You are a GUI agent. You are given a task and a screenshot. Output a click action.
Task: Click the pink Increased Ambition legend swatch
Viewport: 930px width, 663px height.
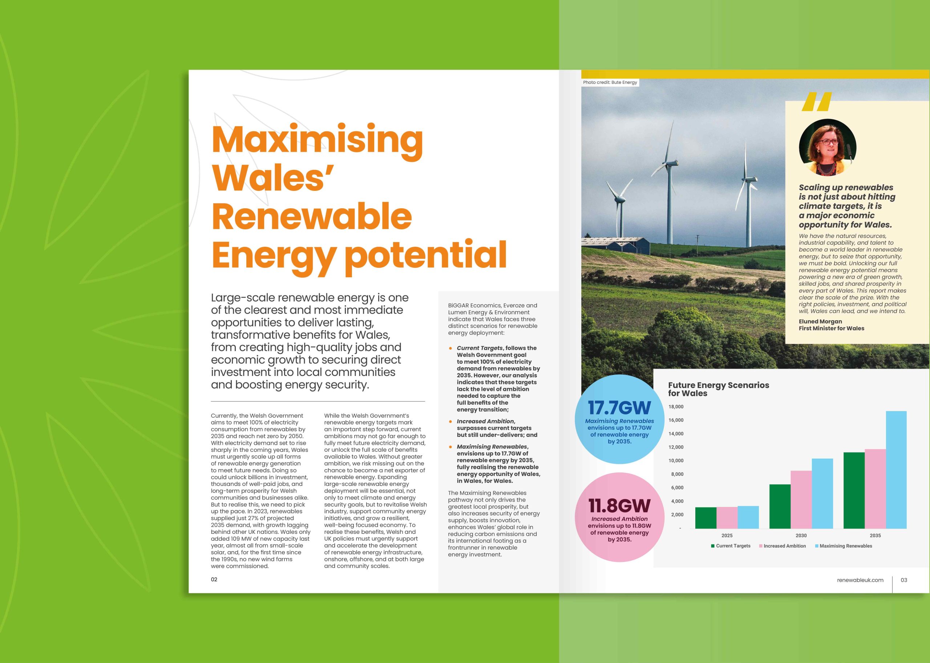[x=760, y=546]
